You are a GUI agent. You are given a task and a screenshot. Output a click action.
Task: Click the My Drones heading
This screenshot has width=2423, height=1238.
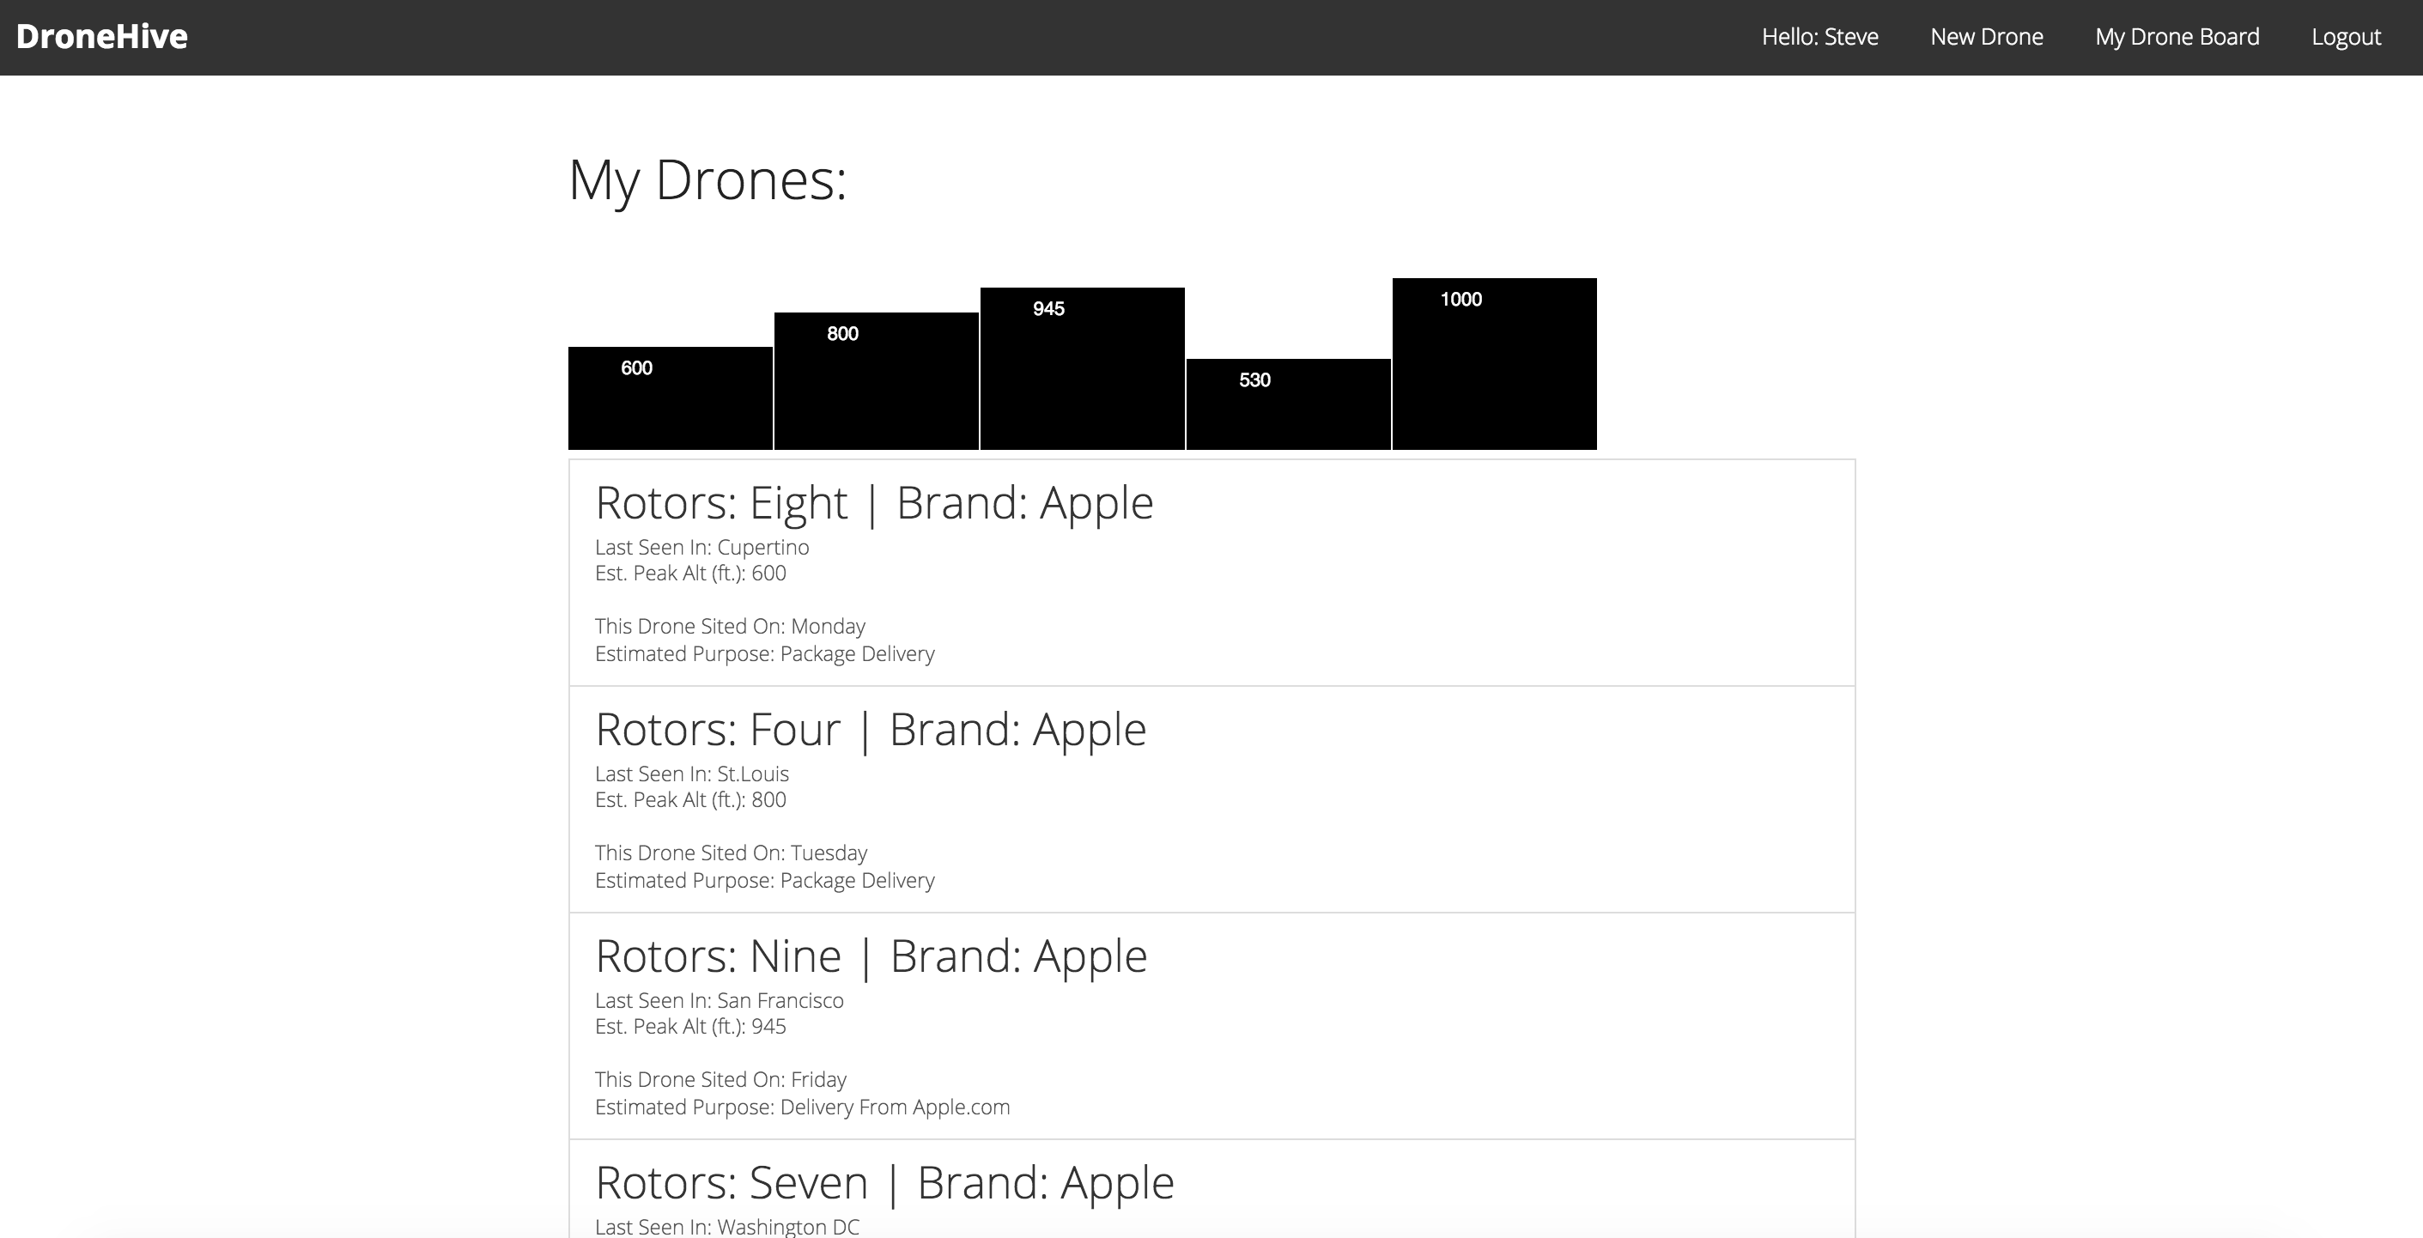pos(707,179)
